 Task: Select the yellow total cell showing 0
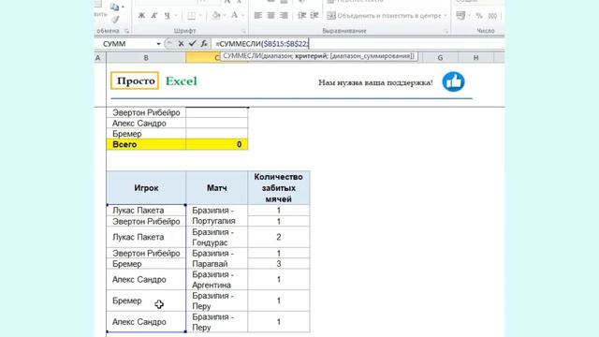coord(216,144)
